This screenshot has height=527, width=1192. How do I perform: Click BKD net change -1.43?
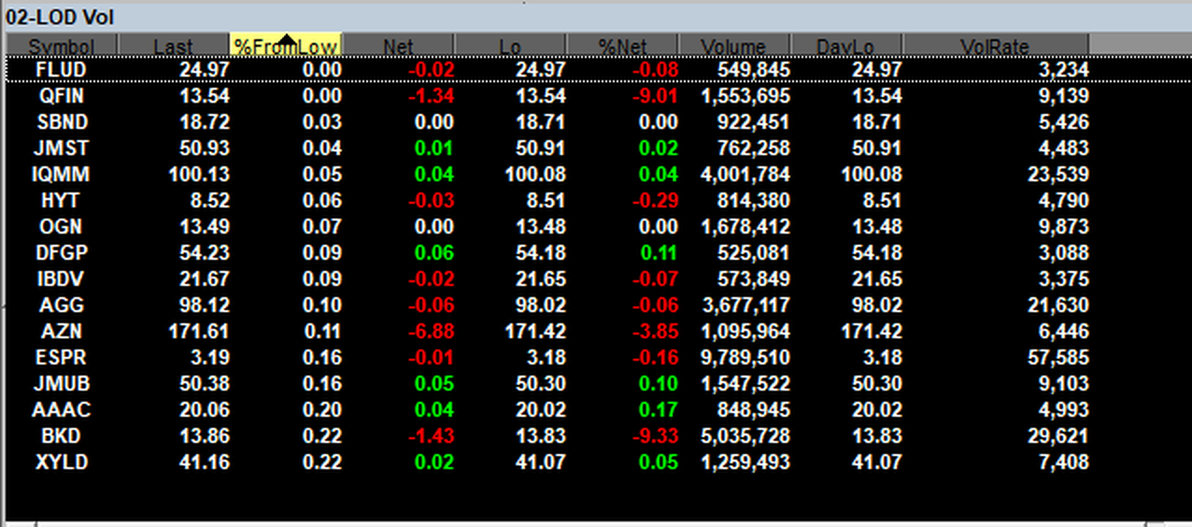[x=431, y=435]
